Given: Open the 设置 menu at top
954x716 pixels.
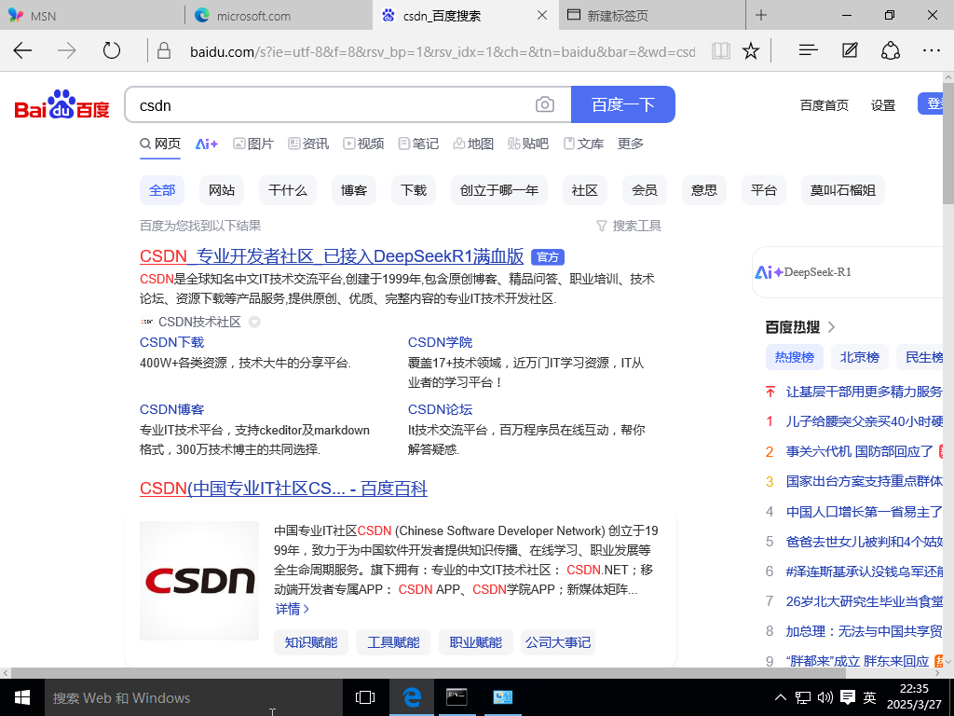Looking at the screenshot, I should pyautogui.click(x=883, y=105).
